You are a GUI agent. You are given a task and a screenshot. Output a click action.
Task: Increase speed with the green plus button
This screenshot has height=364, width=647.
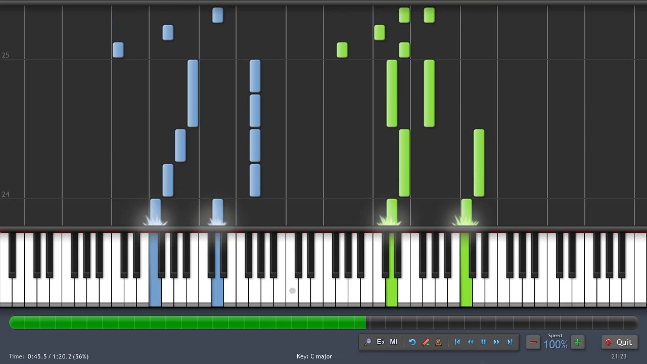577,343
